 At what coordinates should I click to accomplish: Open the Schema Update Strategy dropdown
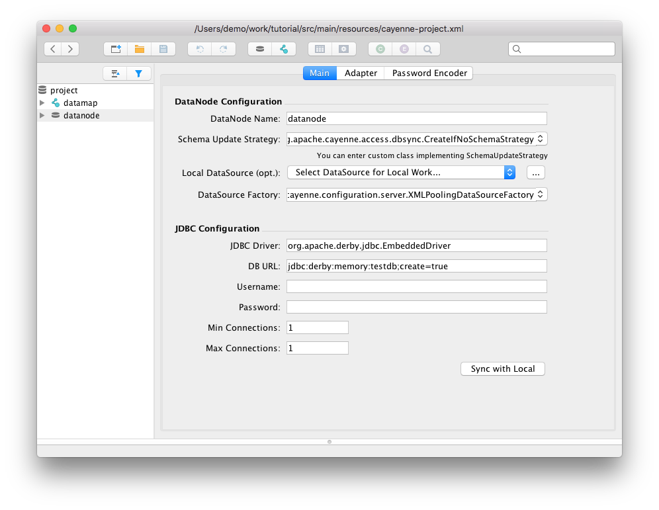[541, 139]
